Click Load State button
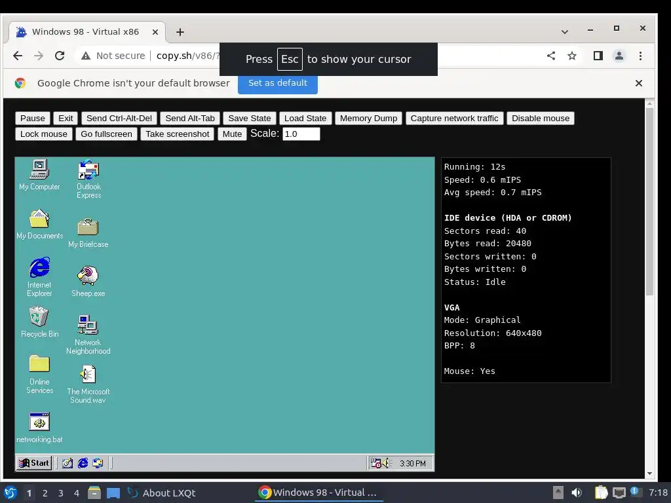The image size is (671, 503). (305, 119)
